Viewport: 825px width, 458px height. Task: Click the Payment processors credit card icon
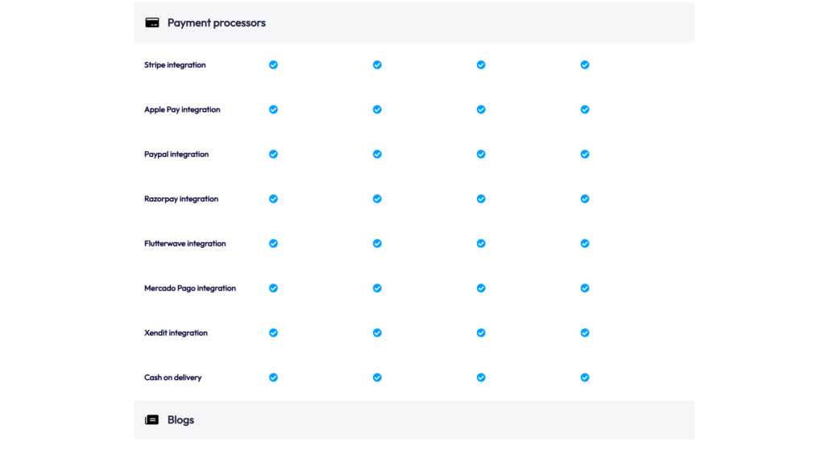152,23
